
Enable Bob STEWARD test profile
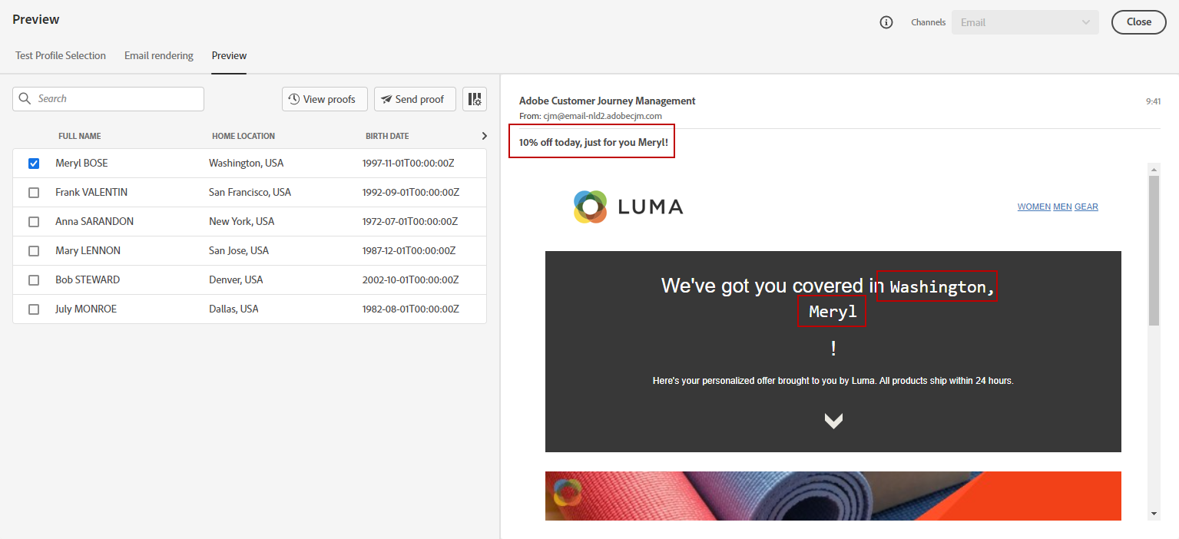pyautogui.click(x=34, y=280)
